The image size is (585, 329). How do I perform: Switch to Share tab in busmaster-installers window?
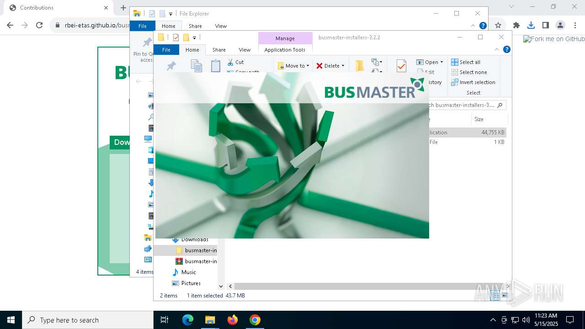click(219, 50)
